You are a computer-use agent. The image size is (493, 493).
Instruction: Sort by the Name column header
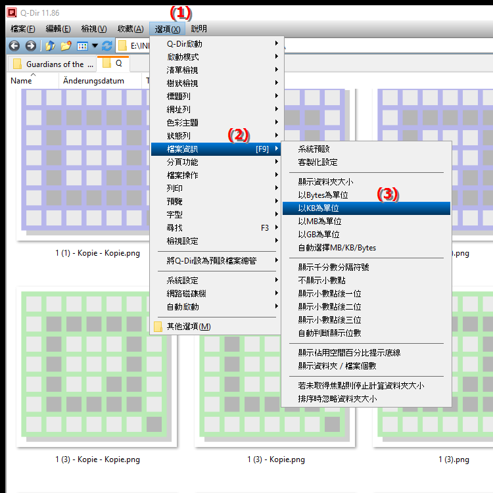pyautogui.click(x=33, y=81)
